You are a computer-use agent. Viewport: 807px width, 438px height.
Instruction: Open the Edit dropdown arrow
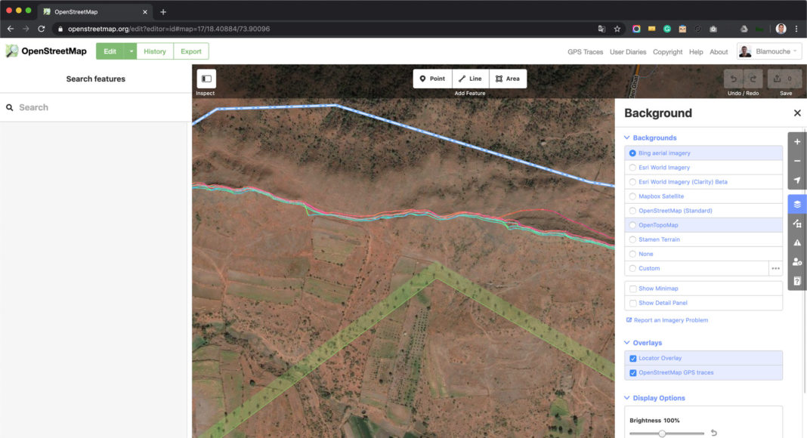point(131,51)
